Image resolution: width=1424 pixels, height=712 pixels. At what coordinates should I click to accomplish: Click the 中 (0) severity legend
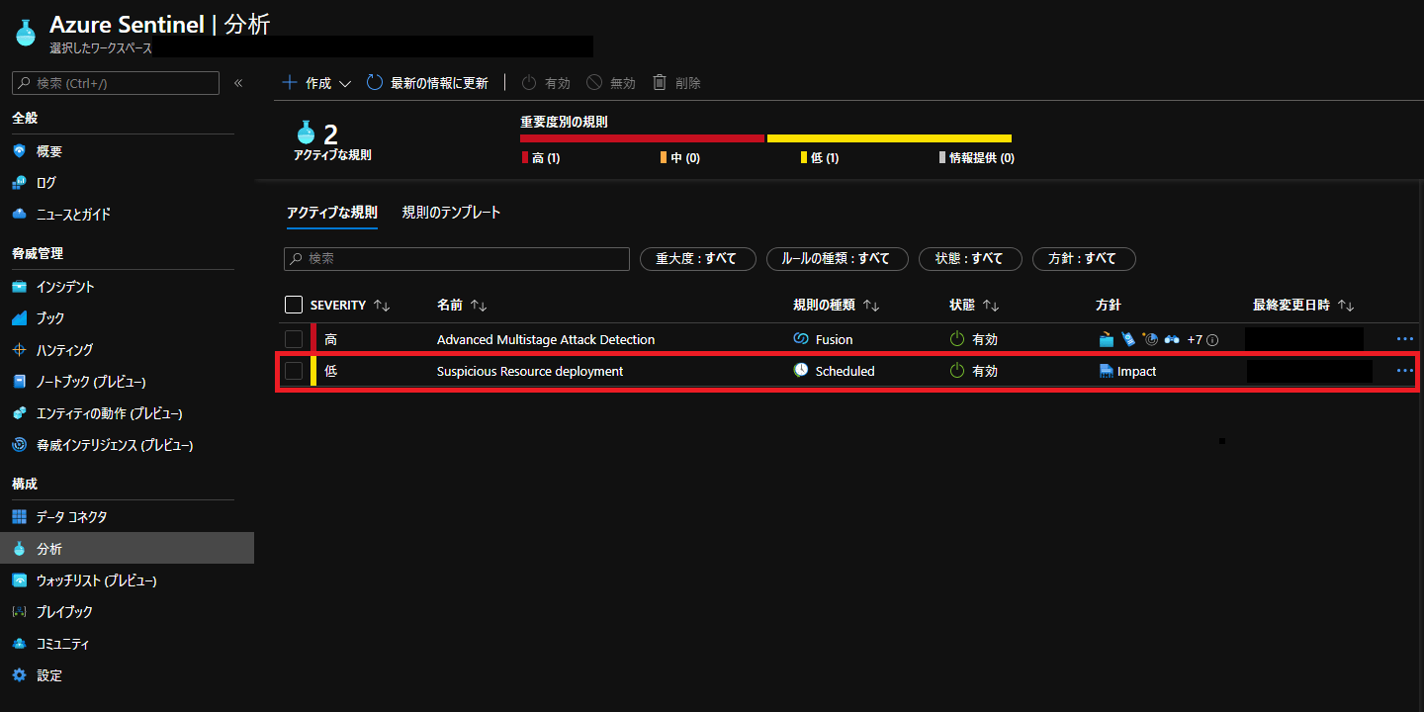(x=680, y=158)
